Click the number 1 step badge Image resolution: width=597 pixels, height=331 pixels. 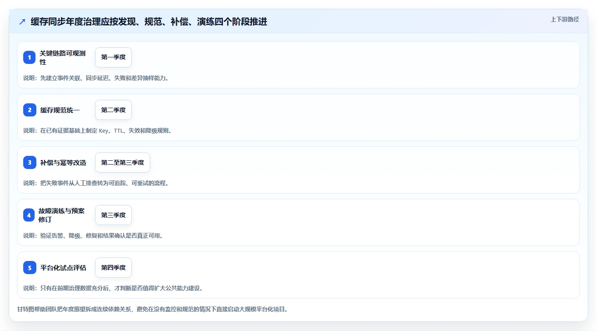[x=30, y=57]
